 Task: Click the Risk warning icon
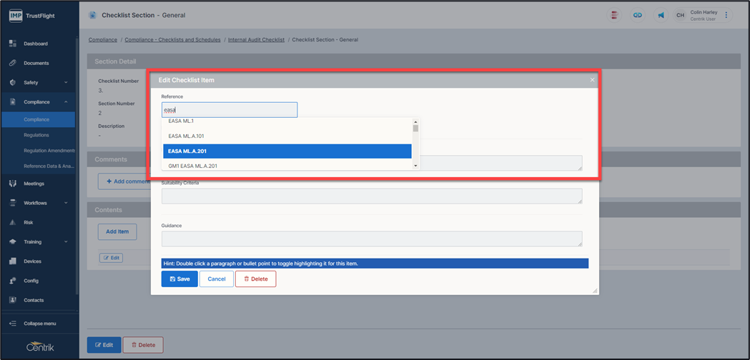click(13, 222)
